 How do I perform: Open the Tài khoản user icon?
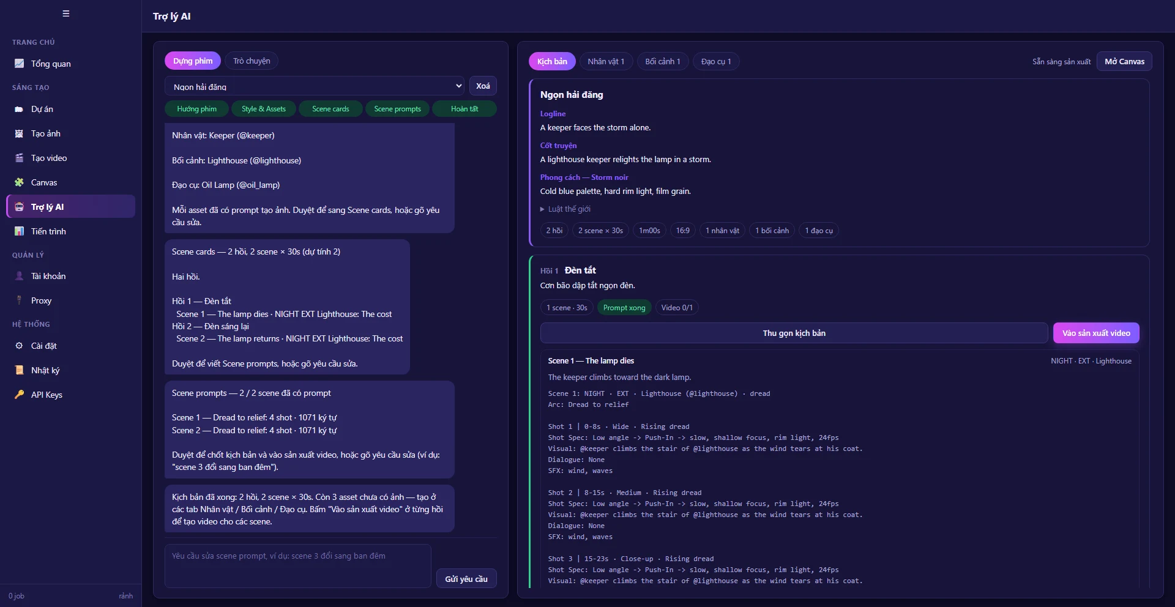pos(19,276)
